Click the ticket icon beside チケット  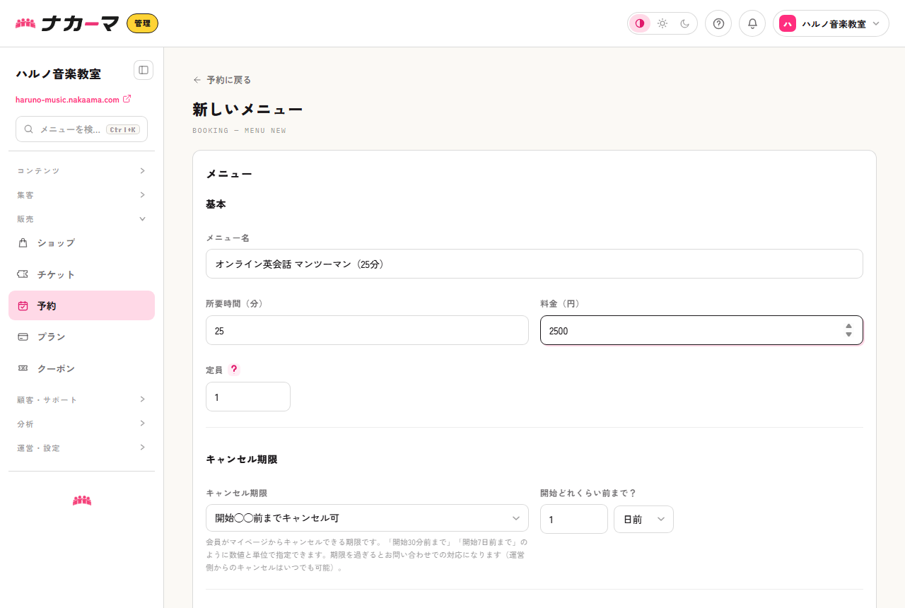tap(23, 274)
